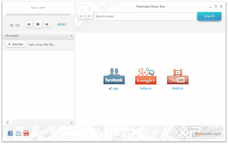Mute using the speaker icon
228x144 pixels.
pyautogui.click(x=59, y=24)
